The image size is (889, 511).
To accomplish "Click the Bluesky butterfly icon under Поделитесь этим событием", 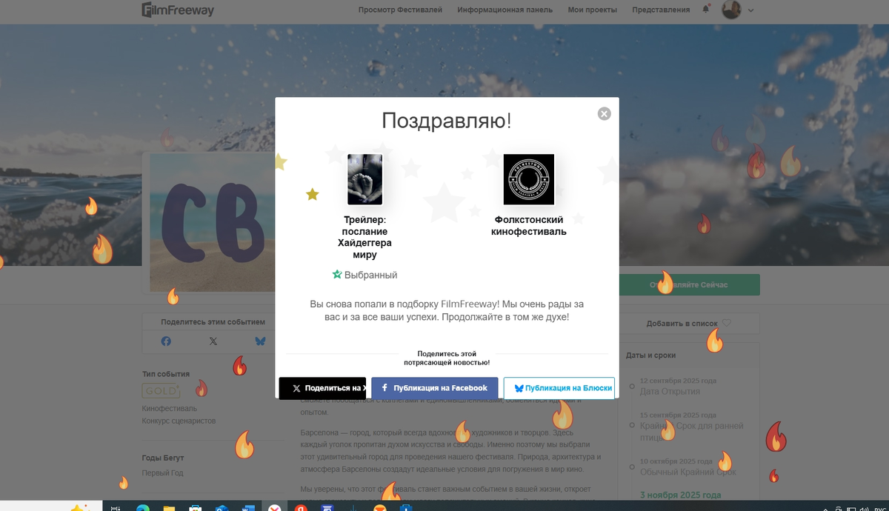I will pos(260,341).
